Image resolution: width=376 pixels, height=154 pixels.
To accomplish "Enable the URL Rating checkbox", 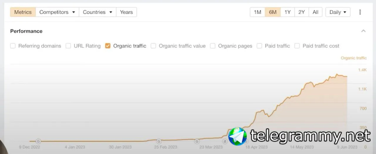I will tap(68, 46).
